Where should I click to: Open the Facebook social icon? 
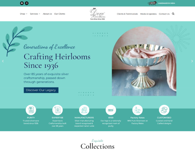pyautogui.click(x=22, y=3)
